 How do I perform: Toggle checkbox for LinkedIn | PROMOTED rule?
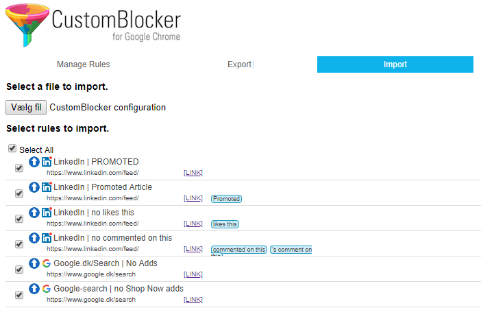point(19,168)
